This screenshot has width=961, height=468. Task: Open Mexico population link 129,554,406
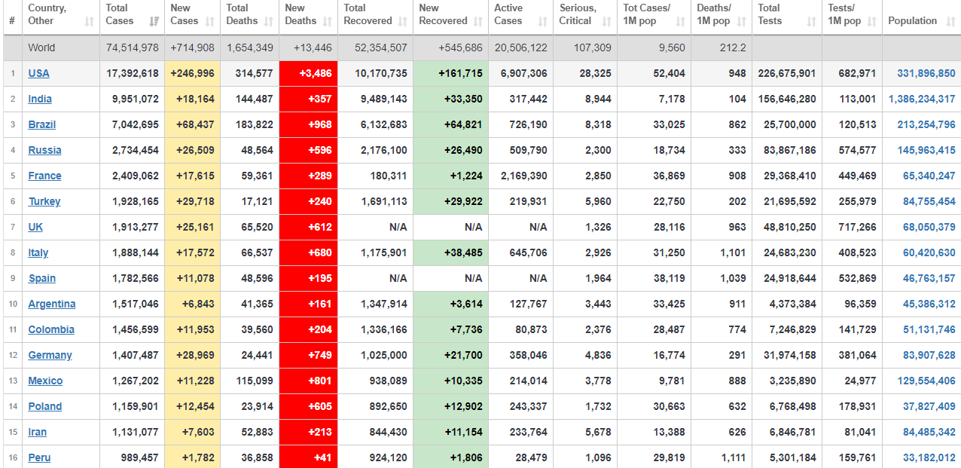coord(926,381)
